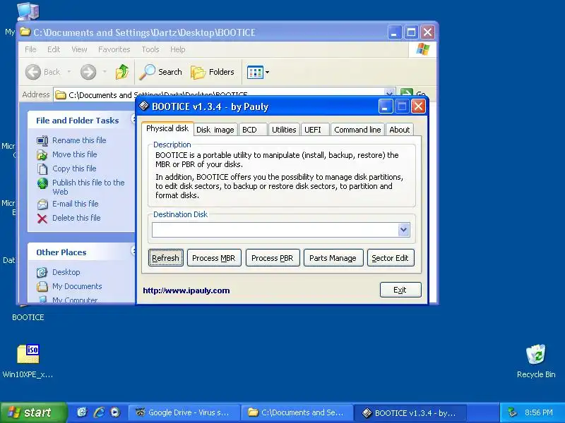565x423 pixels.
Task: Go to the UEFI tab
Action: 314,130
